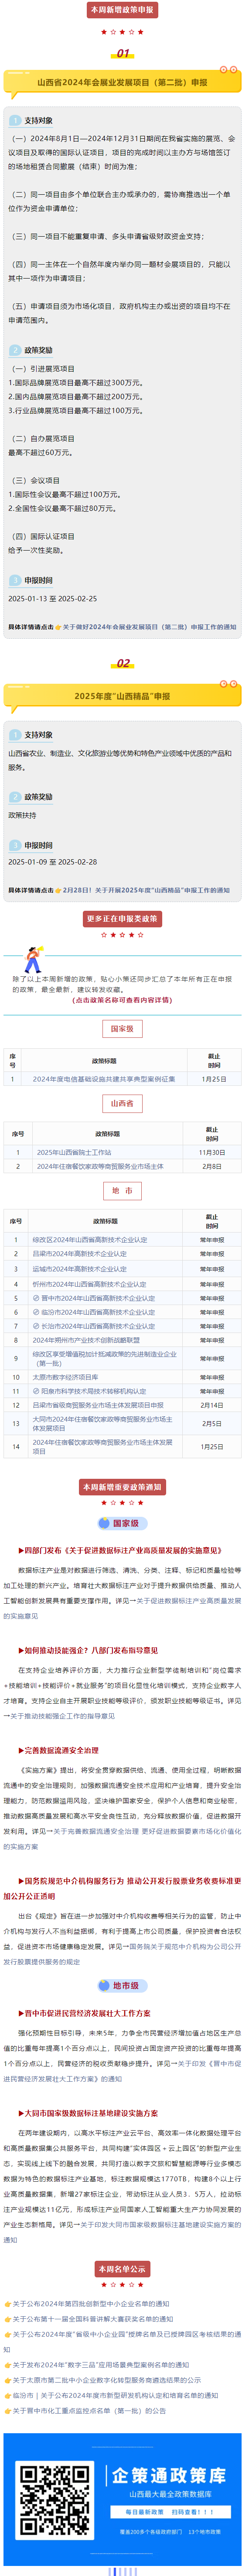249x2576 pixels.
Task: Click the 本周新增政策申报 red banner
Action: click(122, 10)
